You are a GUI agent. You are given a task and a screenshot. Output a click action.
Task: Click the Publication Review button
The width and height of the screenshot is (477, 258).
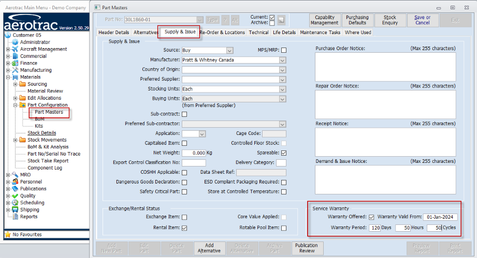click(x=307, y=248)
